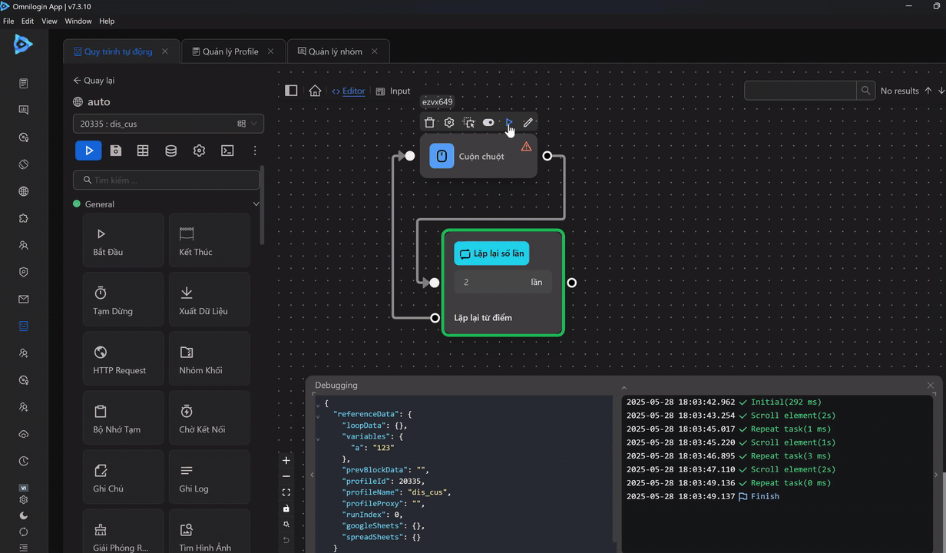Switch to the Quản lý Profile tab

tap(230, 51)
